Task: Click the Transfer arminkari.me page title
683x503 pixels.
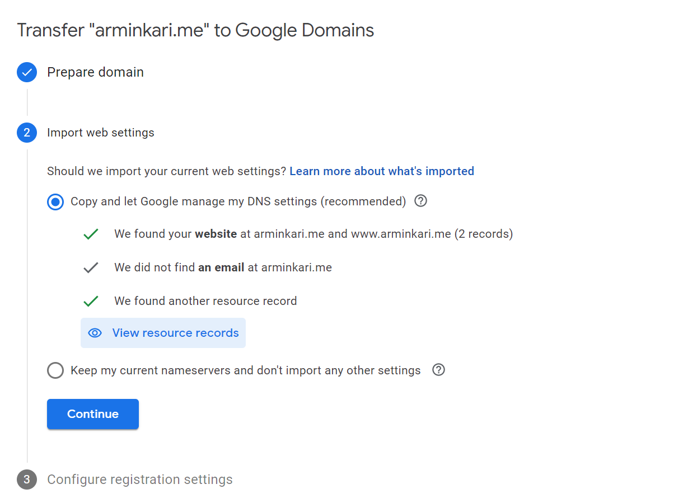Action: tap(195, 30)
